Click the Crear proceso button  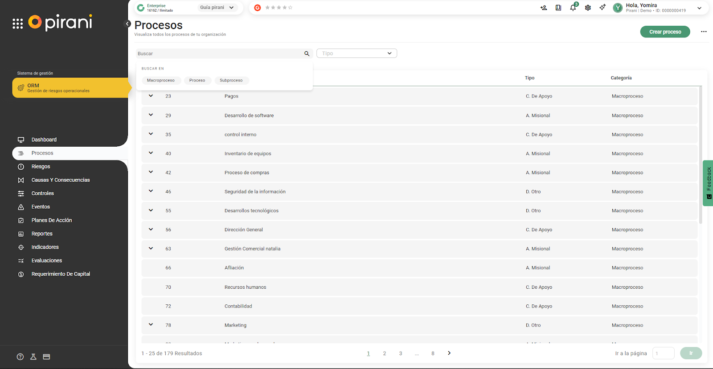[665, 32]
